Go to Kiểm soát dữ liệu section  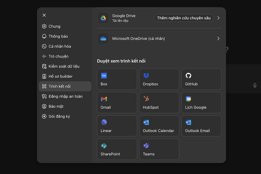[x=64, y=66]
